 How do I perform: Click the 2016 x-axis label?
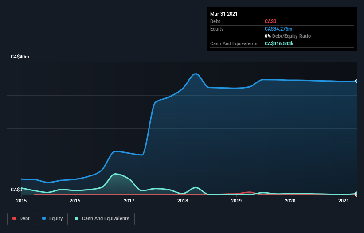75,201
